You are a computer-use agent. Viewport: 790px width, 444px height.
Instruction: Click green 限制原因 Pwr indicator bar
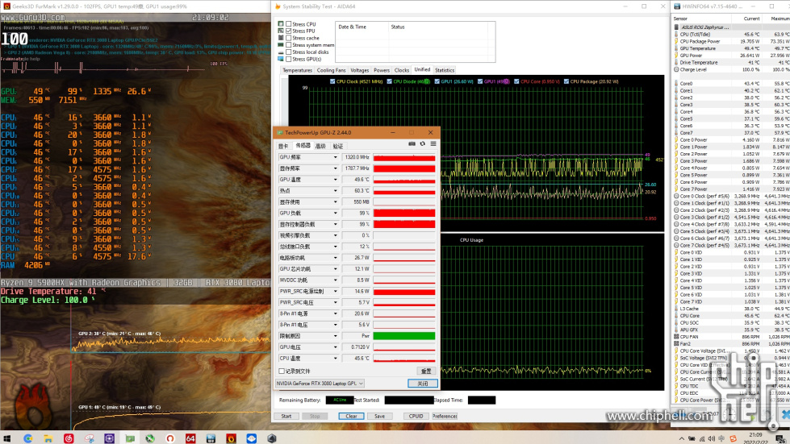(404, 336)
